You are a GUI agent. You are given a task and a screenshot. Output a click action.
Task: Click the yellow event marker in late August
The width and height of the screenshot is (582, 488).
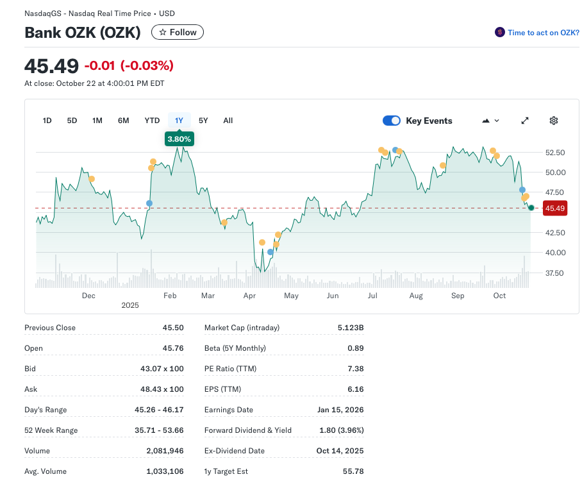(x=442, y=165)
